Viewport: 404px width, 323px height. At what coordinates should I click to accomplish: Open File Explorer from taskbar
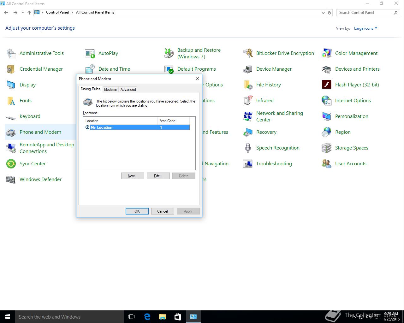pyautogui.click(x=163, y=317)
